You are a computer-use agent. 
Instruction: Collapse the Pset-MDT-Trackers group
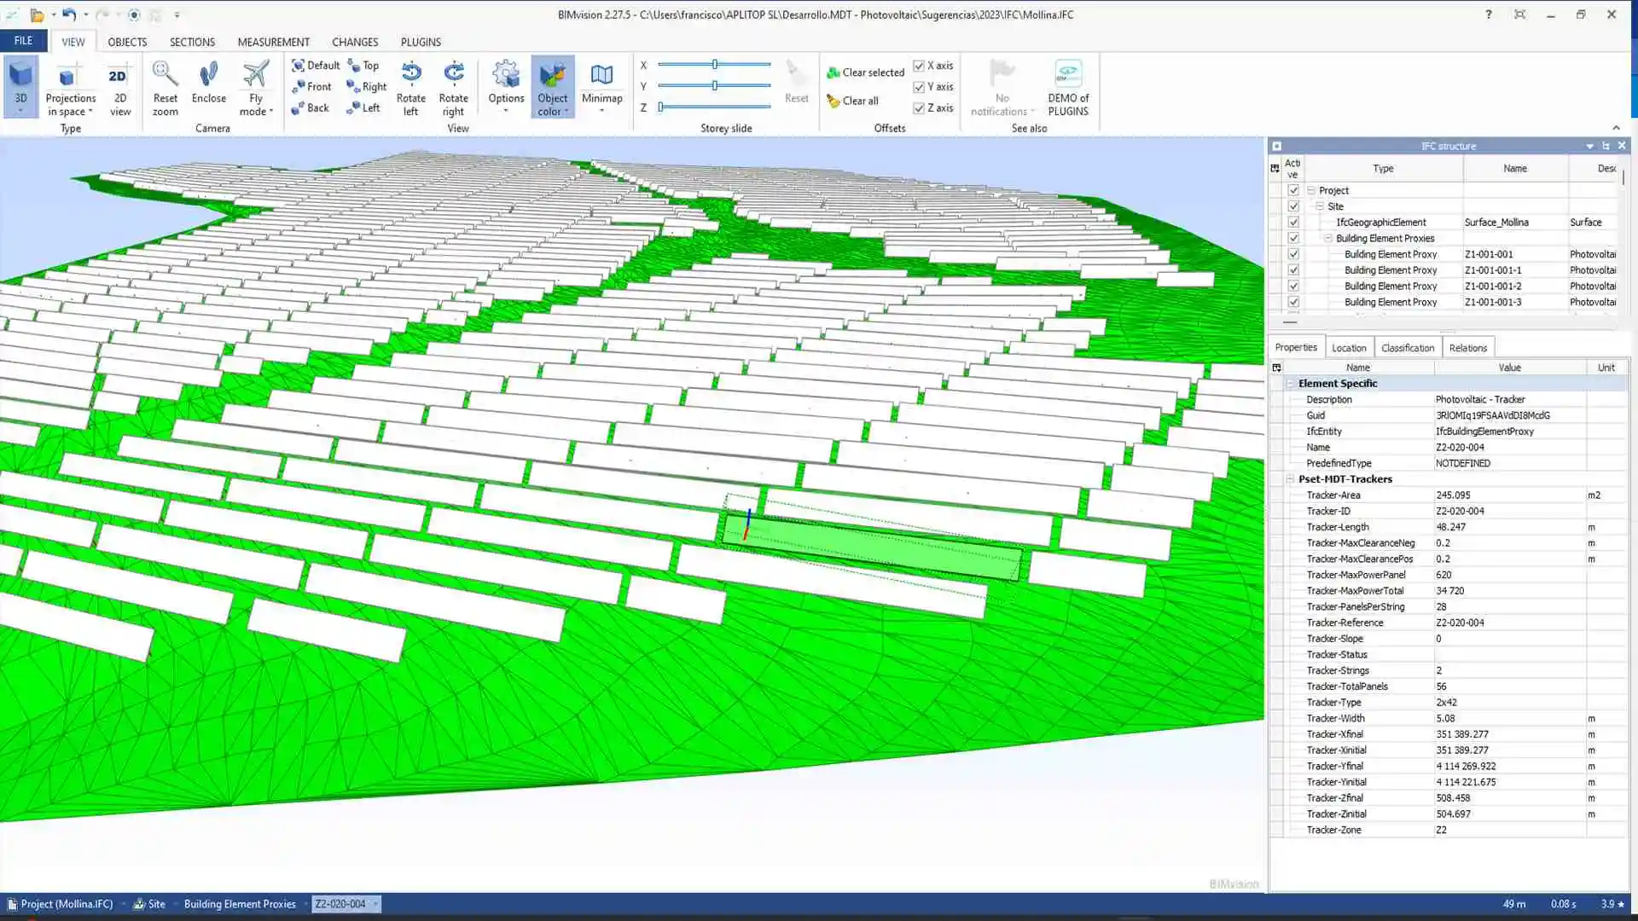[1290, 479]
